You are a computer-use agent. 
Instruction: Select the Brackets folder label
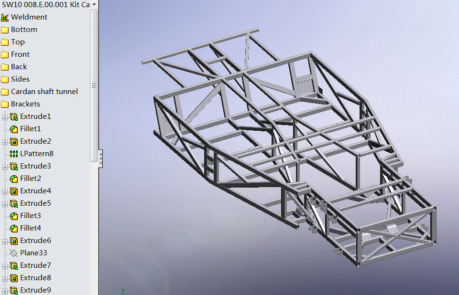[x=25, y=104]
